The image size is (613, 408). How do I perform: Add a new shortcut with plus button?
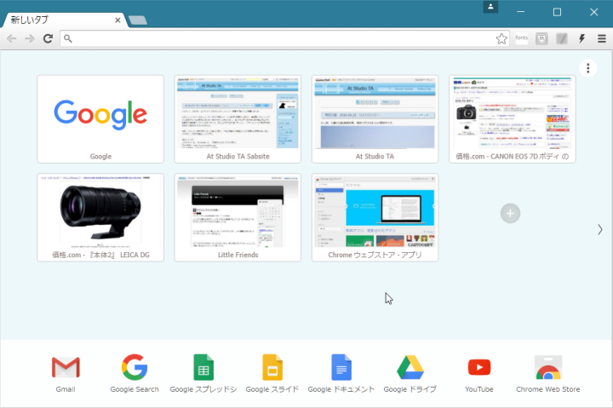(510, 214)
